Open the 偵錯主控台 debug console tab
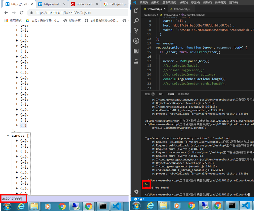254x211 pixels. click(184, 94)
